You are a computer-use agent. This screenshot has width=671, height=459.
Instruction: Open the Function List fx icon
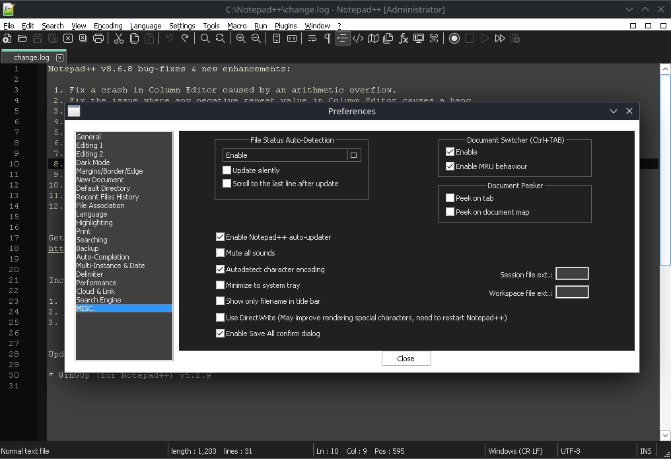[x=404, y=38]
